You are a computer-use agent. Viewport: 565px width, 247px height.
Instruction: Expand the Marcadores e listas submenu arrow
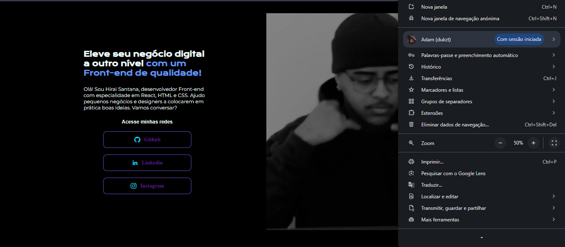tap(554, 90)
